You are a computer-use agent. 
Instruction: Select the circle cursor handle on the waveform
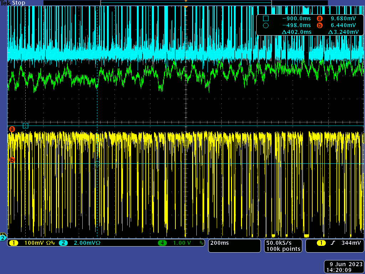[97, 164]
